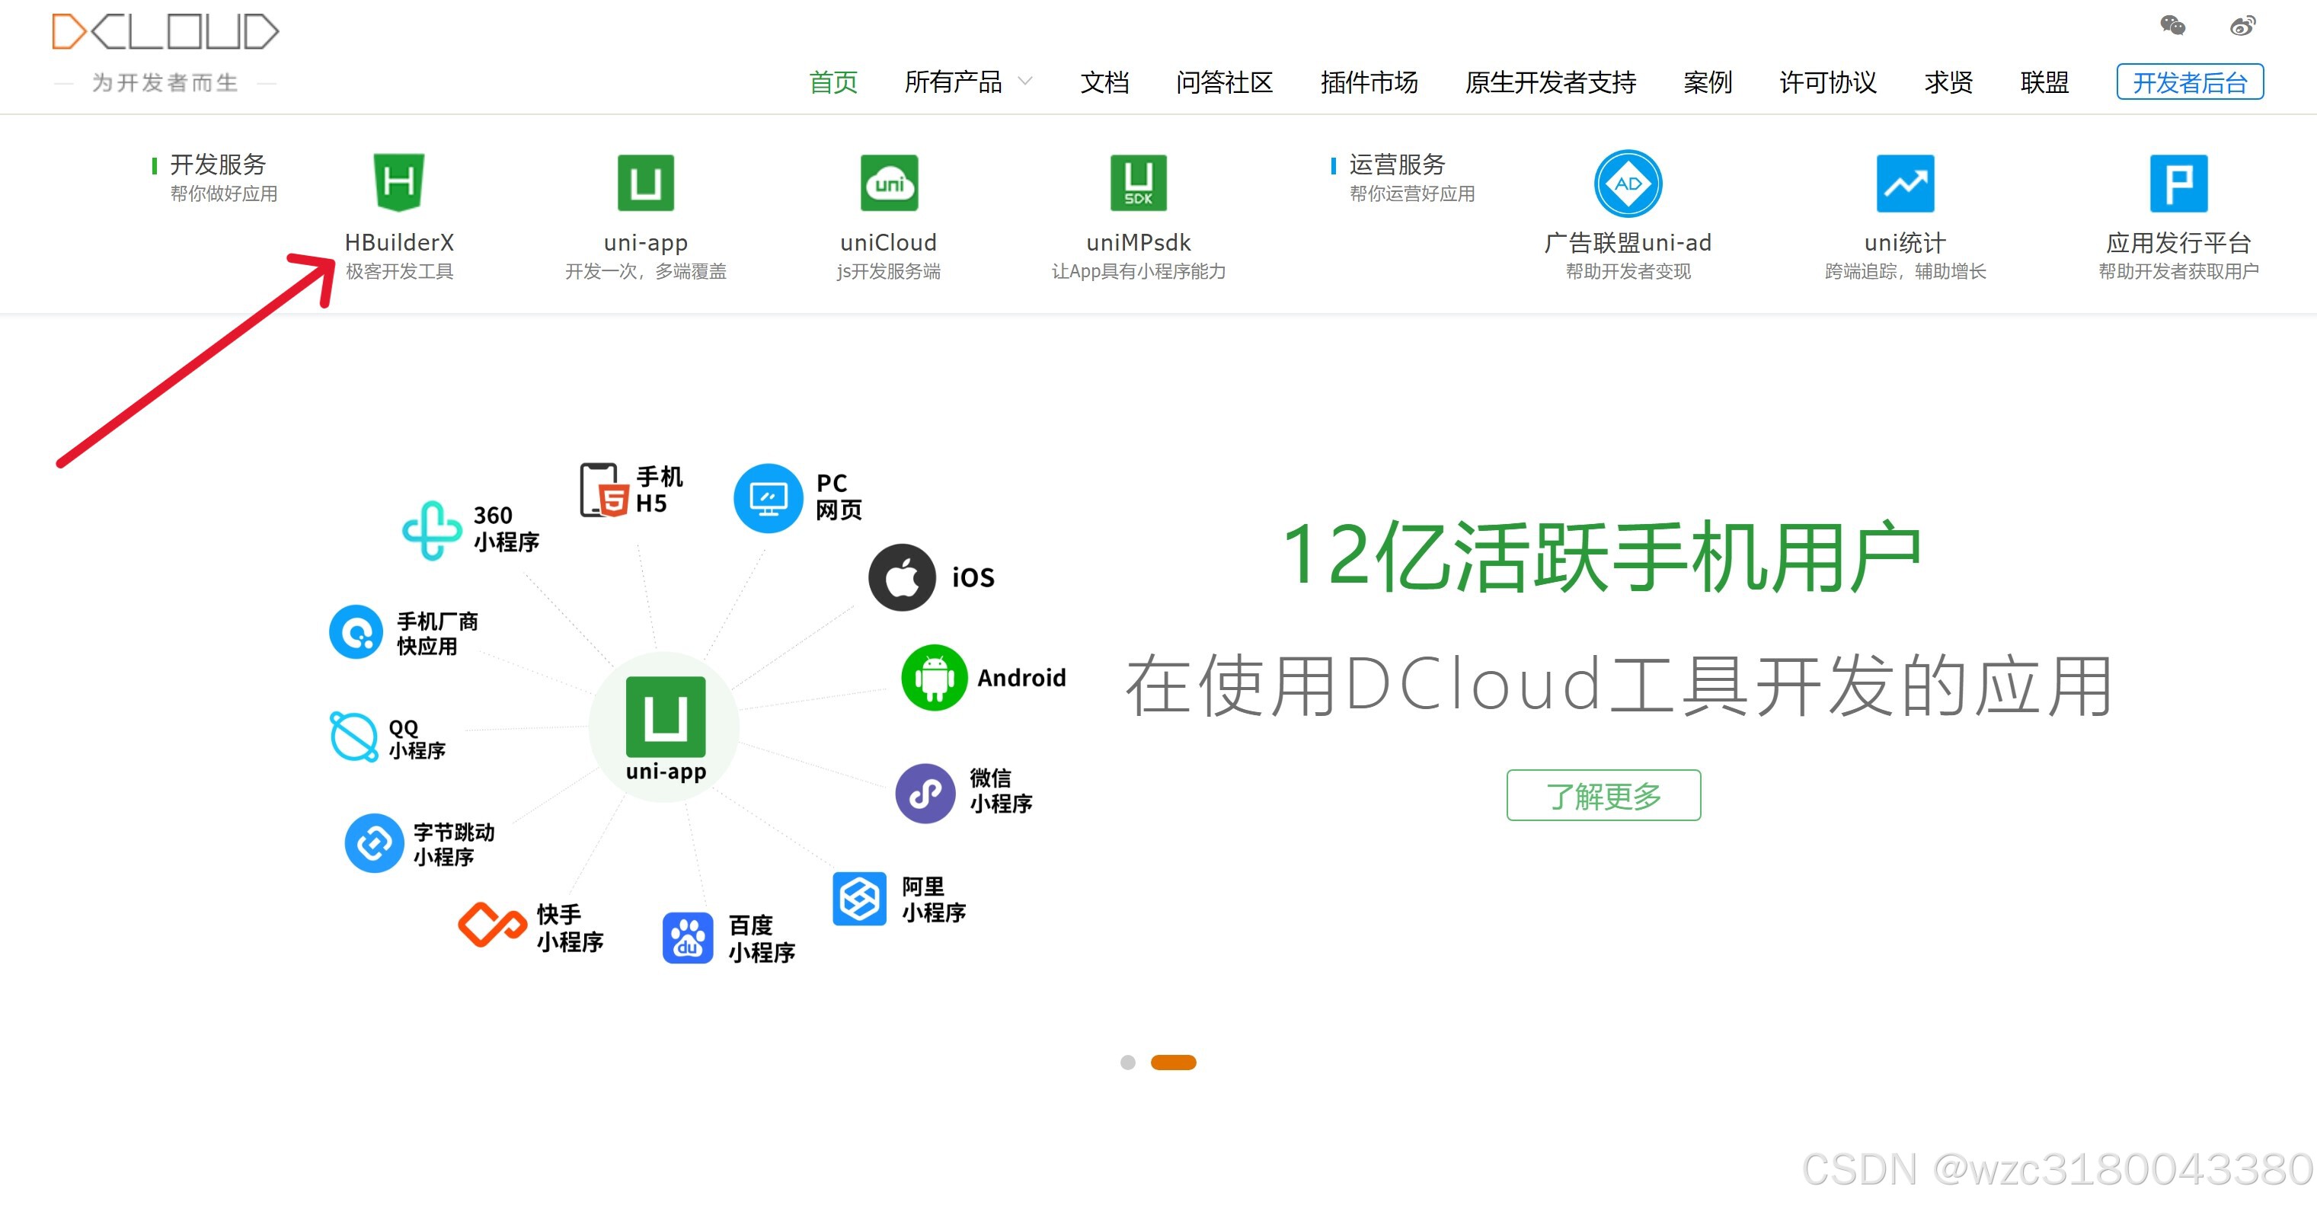2317x1208 pixels.
Task: Click the WeChat icon in header
Action: [x=2172, y=25]
